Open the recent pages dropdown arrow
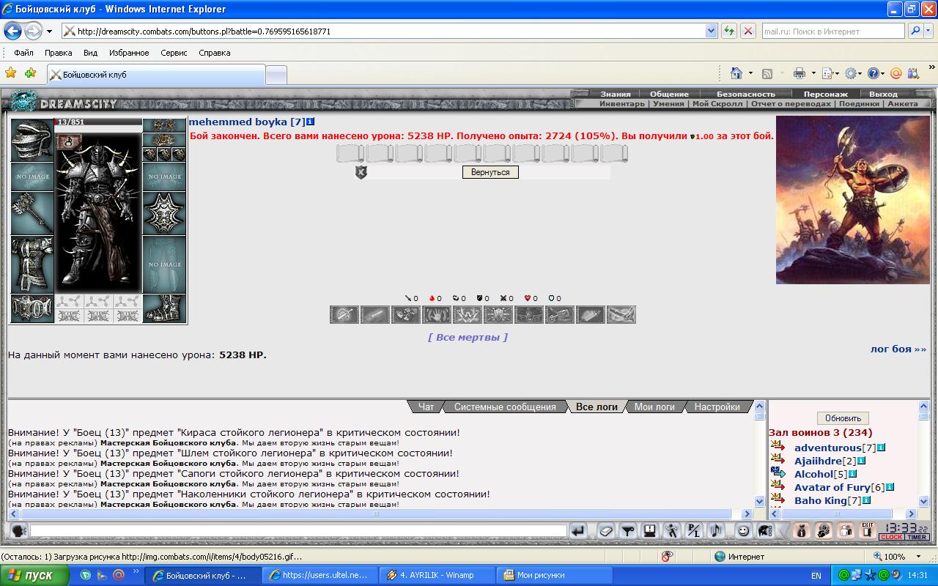This screenshot has width=938, height=586. coord(49,31)
